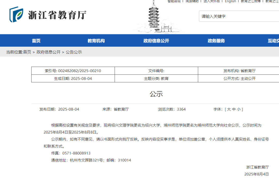Set font size to 中 (medium)

[234, 109]
